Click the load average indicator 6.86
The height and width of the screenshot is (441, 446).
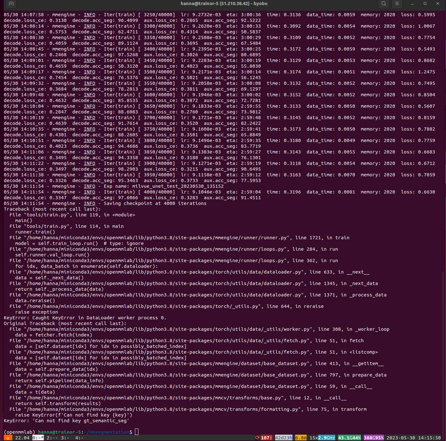pos(300,438)
